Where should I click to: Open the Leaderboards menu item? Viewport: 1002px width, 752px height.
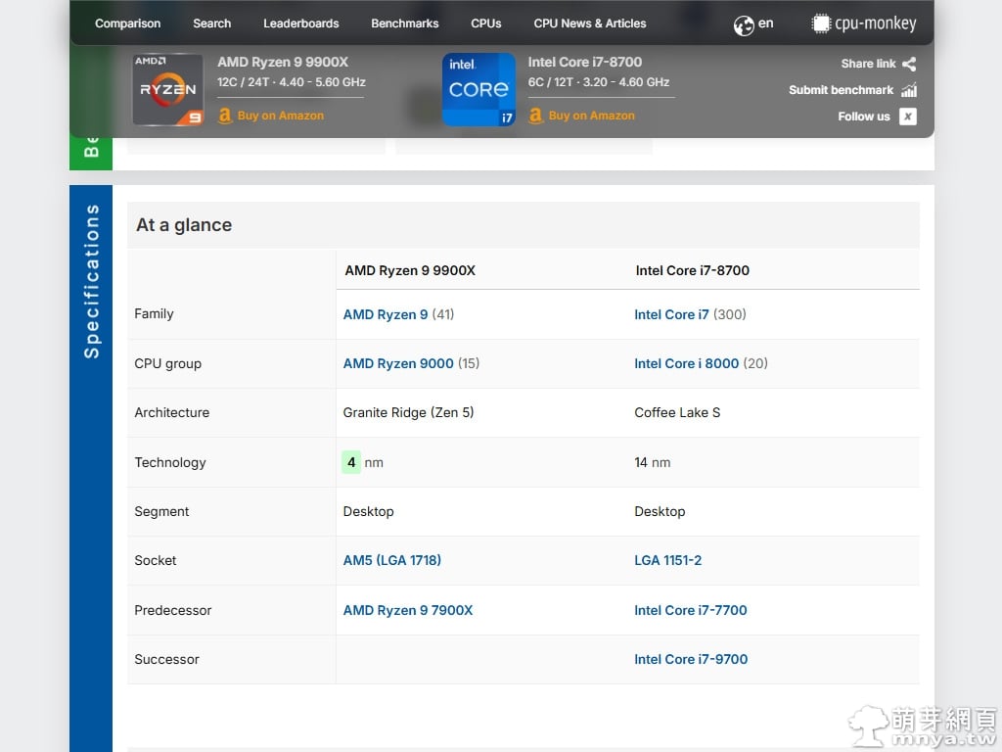(300, 23)
